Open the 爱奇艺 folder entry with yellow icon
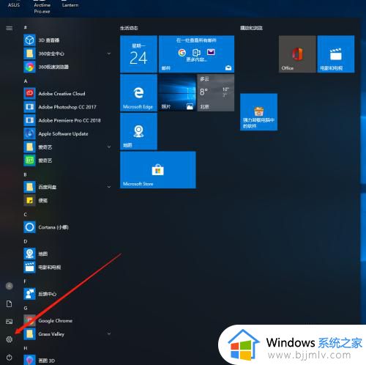Image resolution: width=366 pixels, height=365 pixels. (x=67, y=147)
